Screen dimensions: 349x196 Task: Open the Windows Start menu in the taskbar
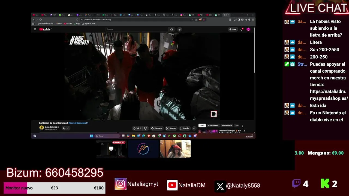coord(92,136)
